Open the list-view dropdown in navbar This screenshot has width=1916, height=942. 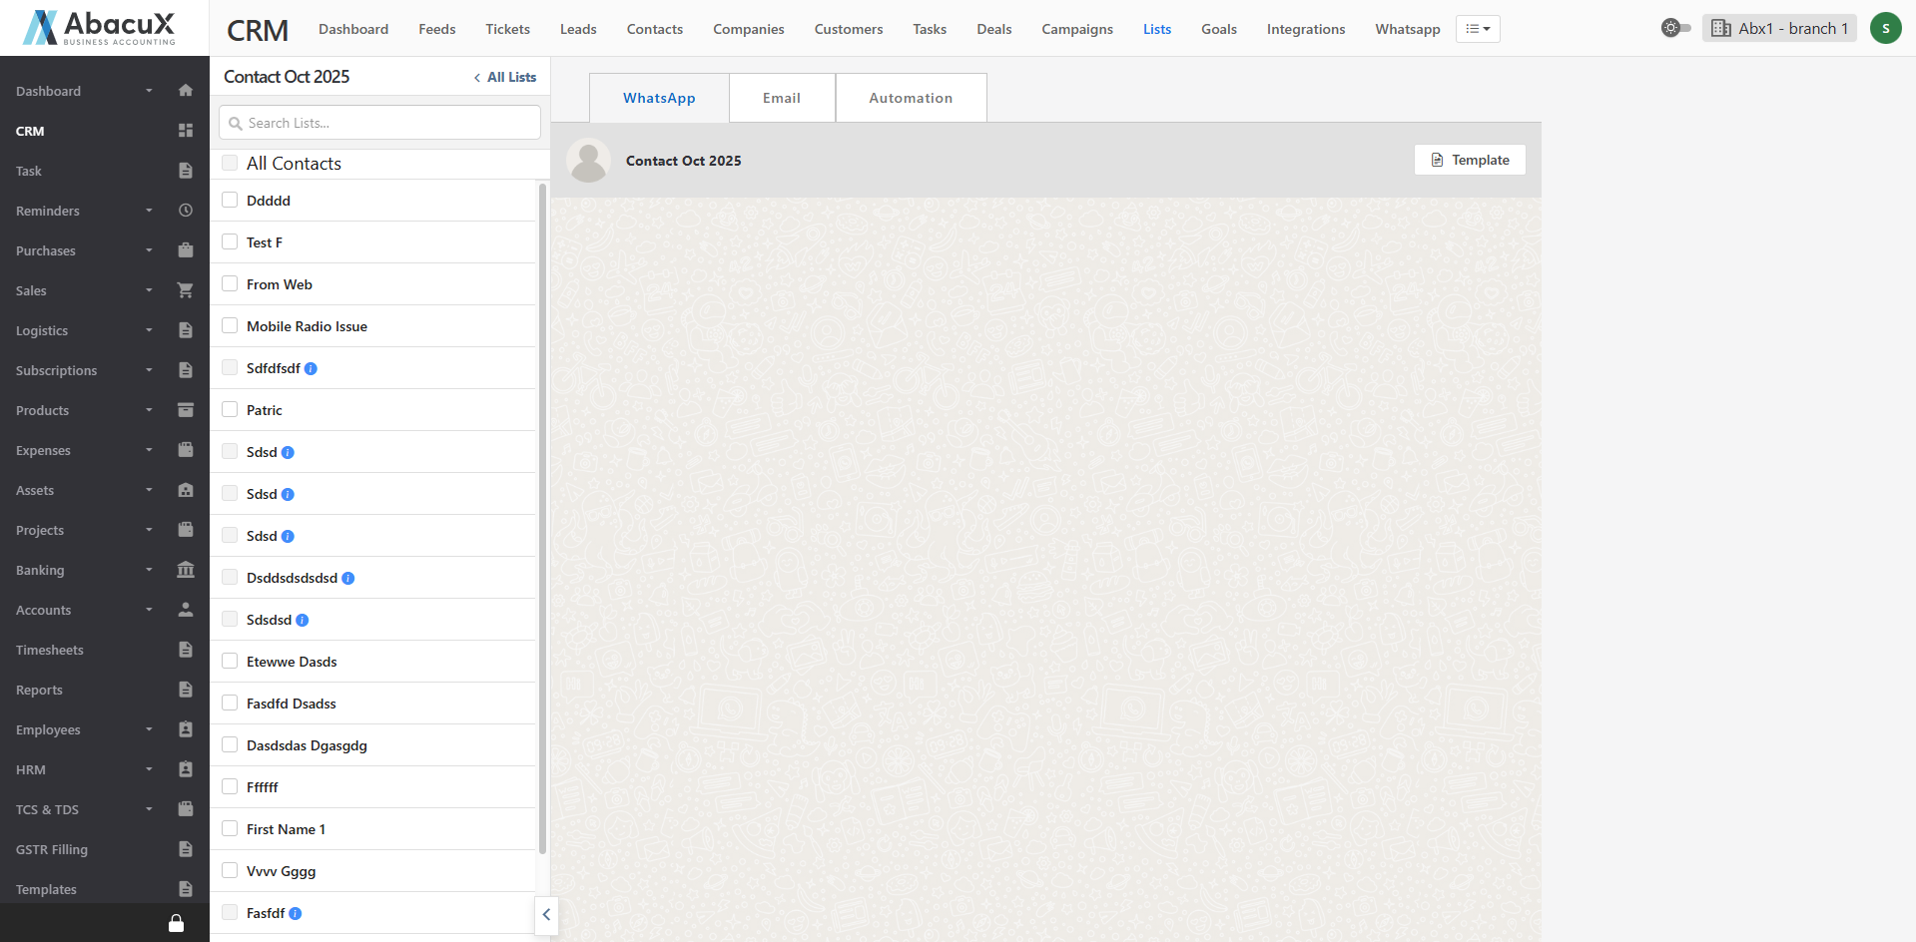click(1478, 29)
